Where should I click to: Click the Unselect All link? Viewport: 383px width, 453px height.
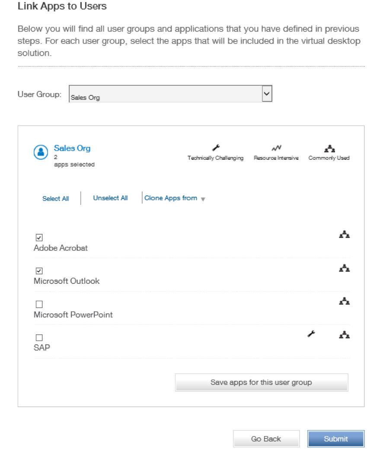pyautogui.click(x=110, y=198)
